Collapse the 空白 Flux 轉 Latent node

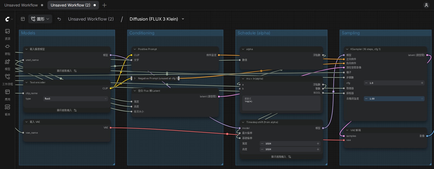(135, 91)
